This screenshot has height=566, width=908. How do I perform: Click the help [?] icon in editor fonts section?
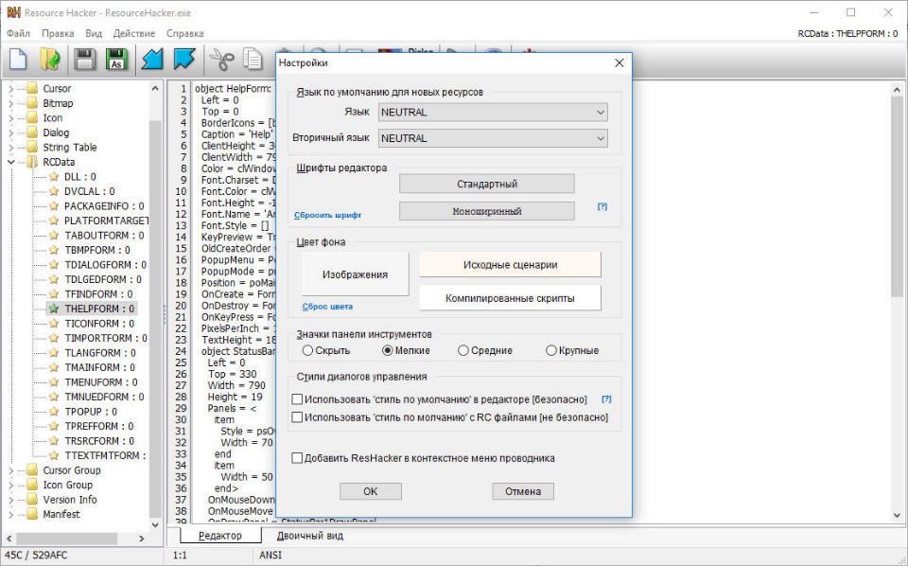(602, 206)
